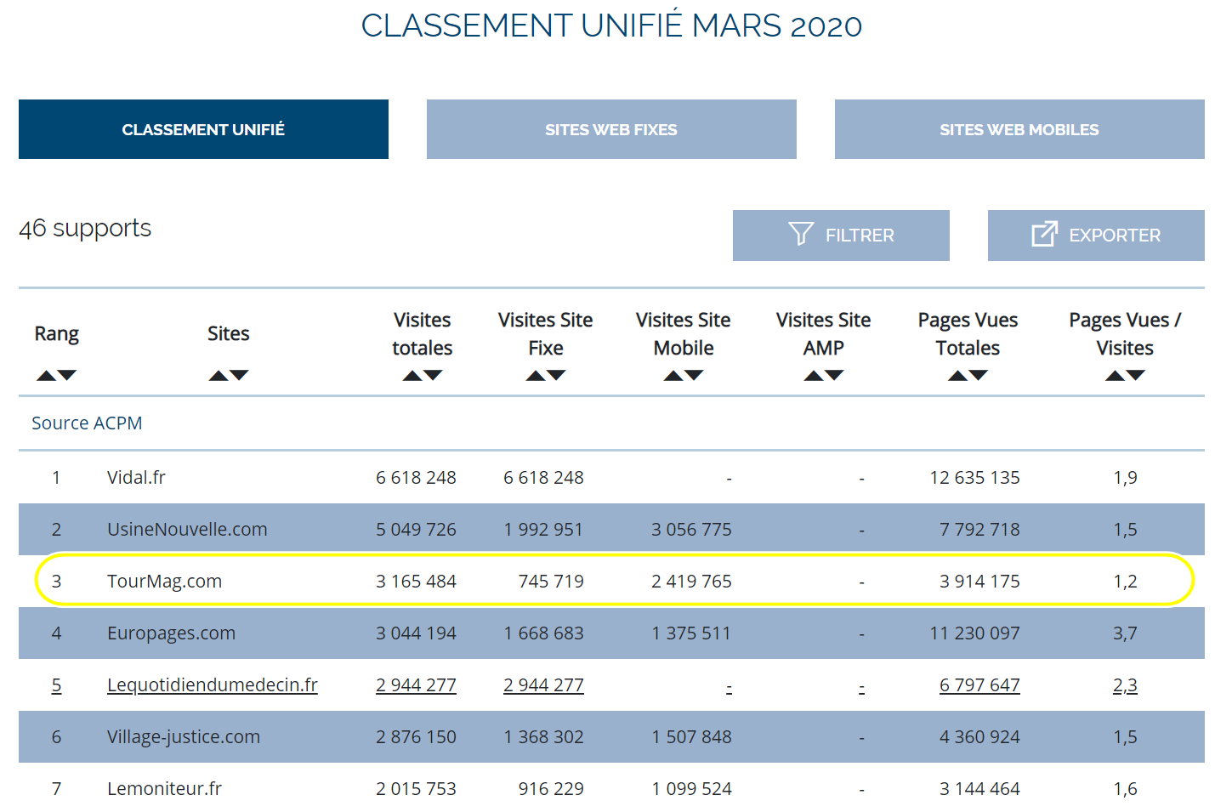Sort Pages Vues / Visites descending arrow
This screenshot has width=1232, height=812.
[1136, 376]
